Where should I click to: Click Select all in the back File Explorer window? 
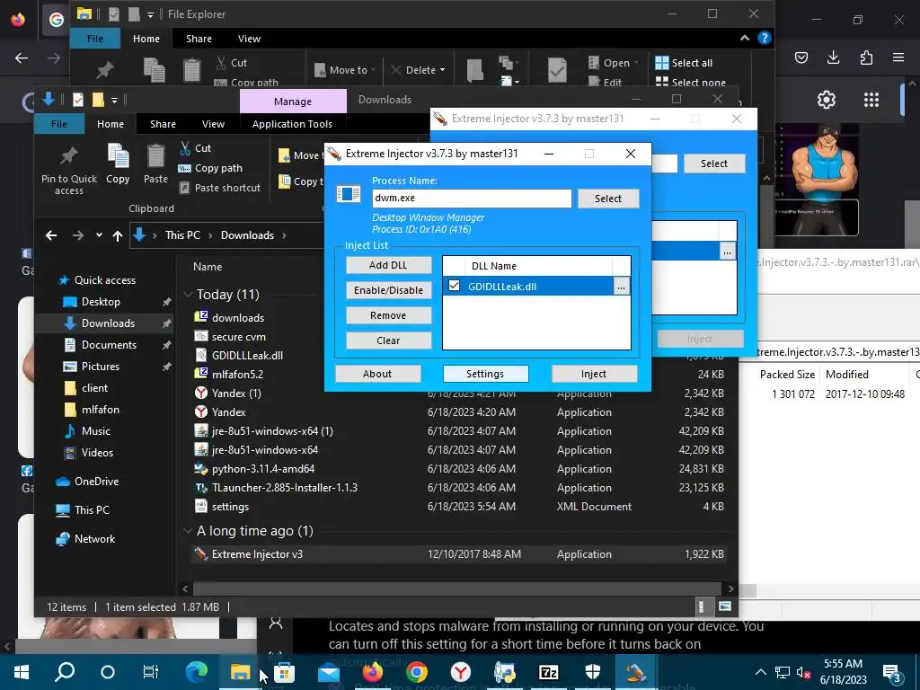684,63
